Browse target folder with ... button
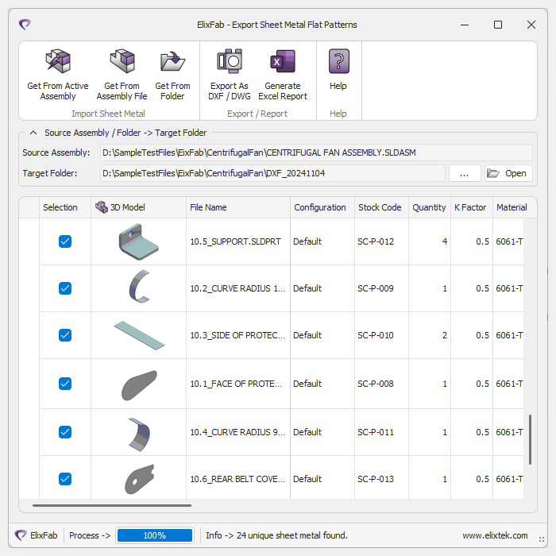 click(x=465, y=173)
